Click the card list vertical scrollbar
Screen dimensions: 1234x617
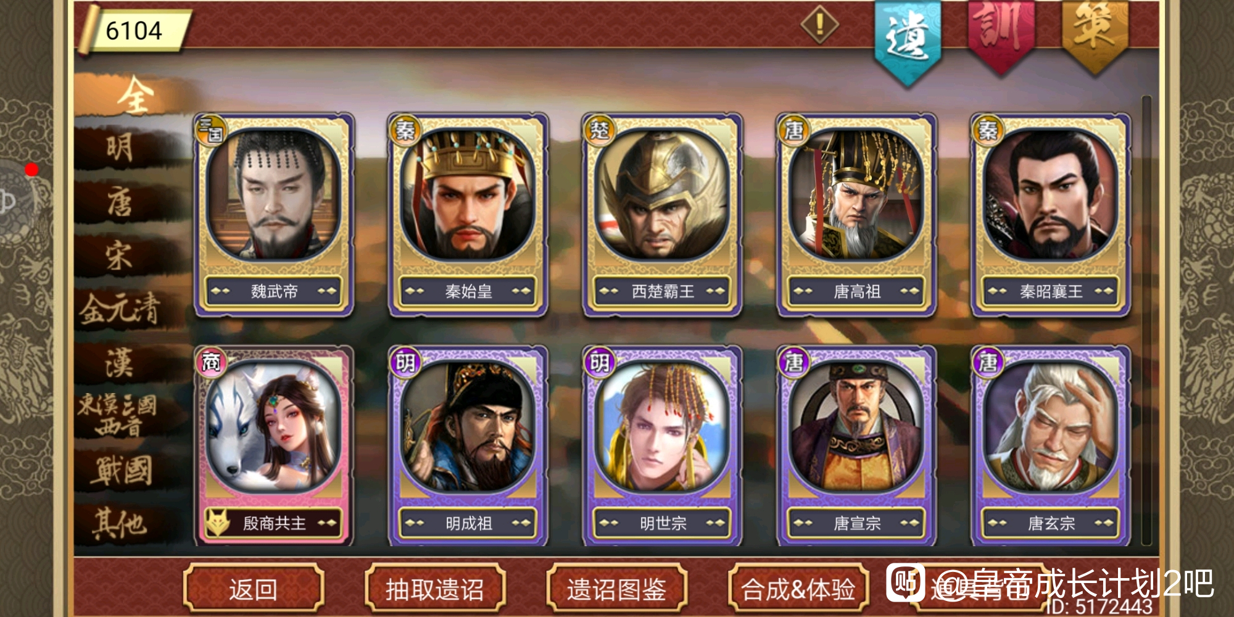(x=1146, y=321)
